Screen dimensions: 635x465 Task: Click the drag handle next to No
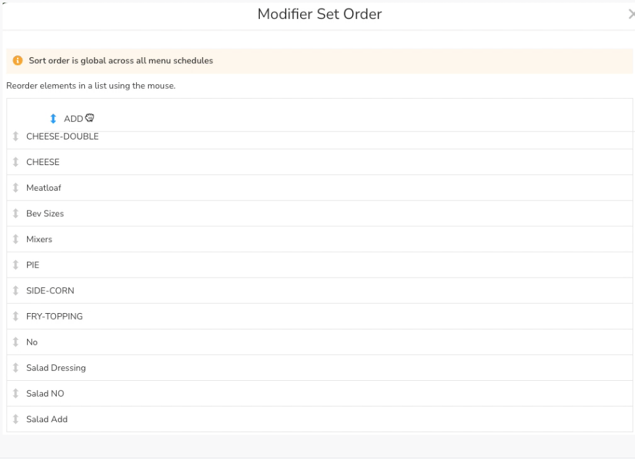coord(16,342)
